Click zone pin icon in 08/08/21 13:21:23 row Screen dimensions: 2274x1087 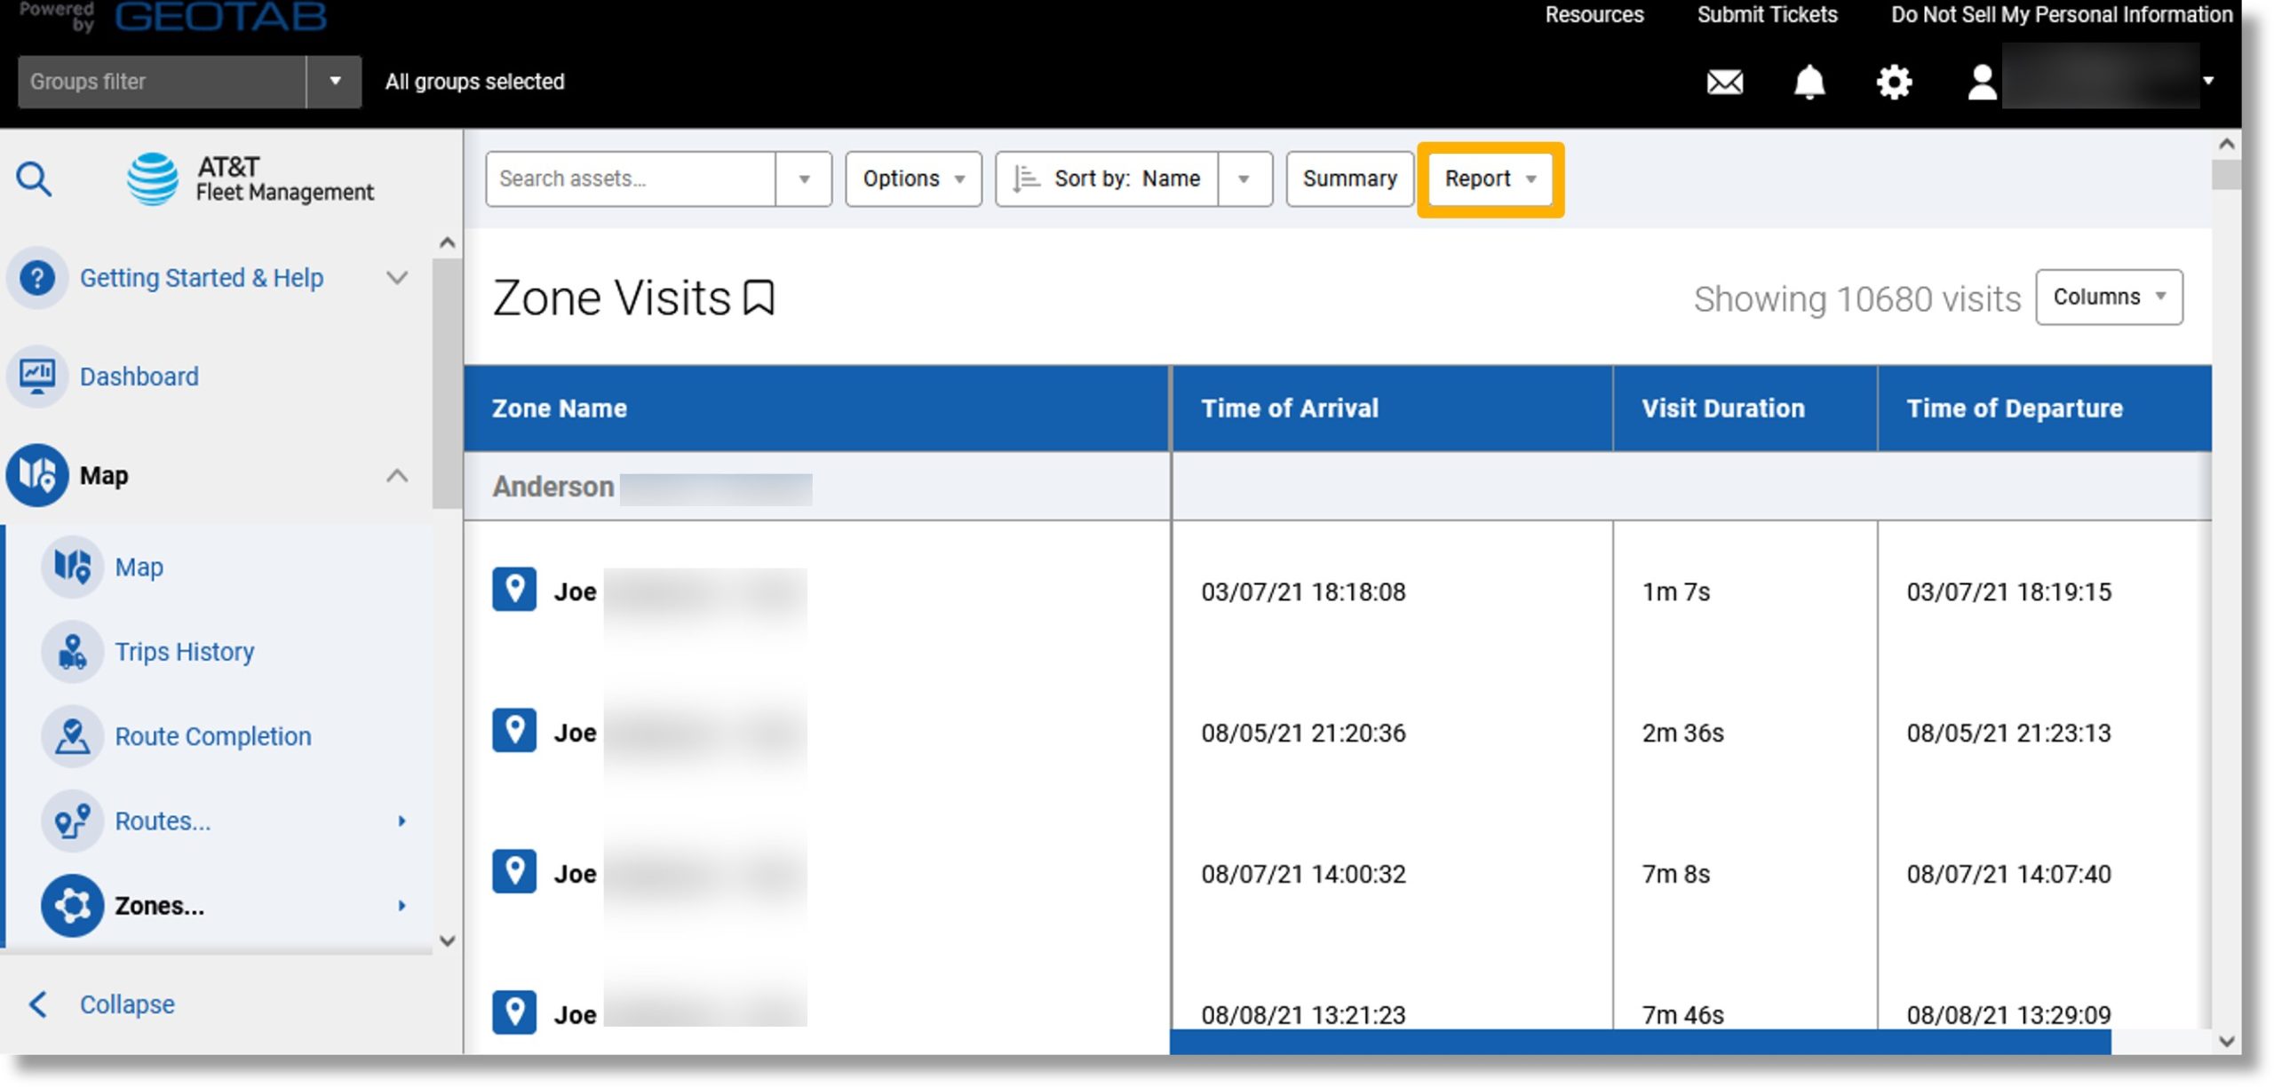(514, 1013)
